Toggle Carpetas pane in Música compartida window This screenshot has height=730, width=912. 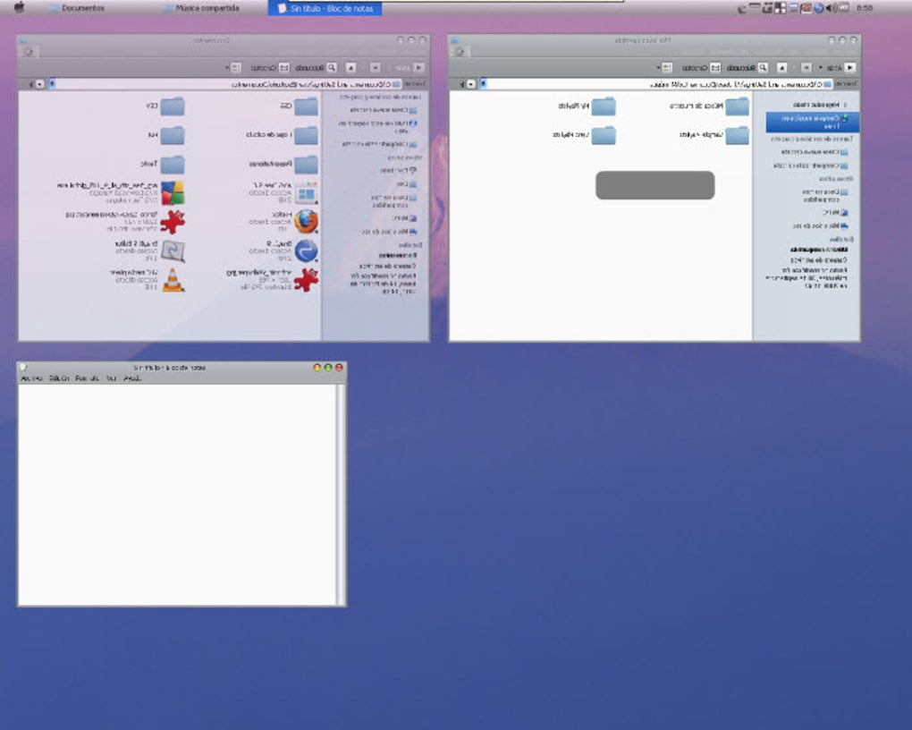701,67
